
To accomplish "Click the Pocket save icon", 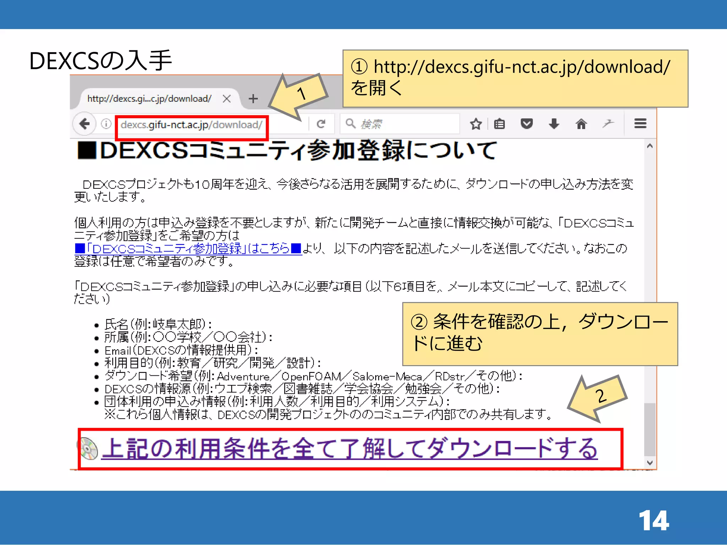I will click(x=527, y=124).
